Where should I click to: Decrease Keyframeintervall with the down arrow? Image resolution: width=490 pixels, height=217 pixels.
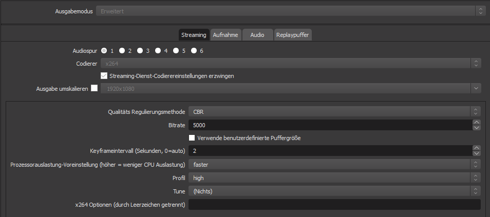coord(477,153)
